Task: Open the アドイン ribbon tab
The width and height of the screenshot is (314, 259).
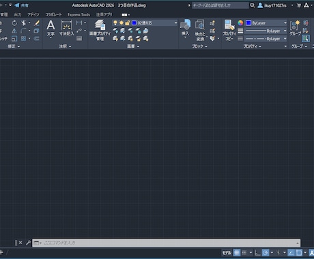Action: tap(33, 15)
